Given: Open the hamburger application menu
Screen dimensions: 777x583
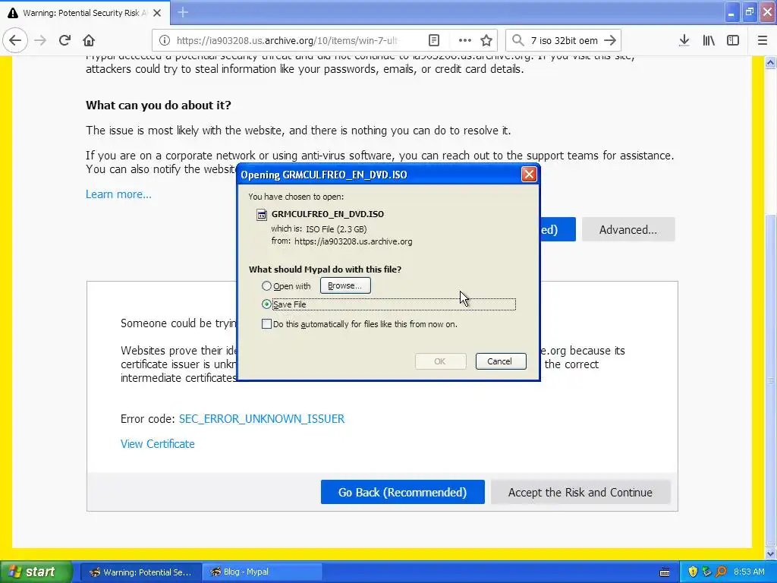Looking at the screenshot, I should tap(763, 40).
